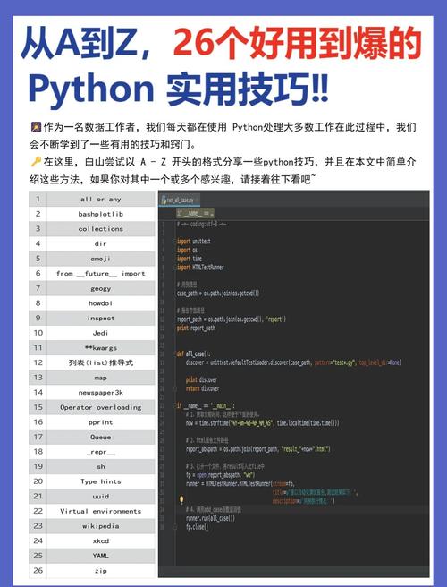Select the 'wikipedia' table cell

101,526
